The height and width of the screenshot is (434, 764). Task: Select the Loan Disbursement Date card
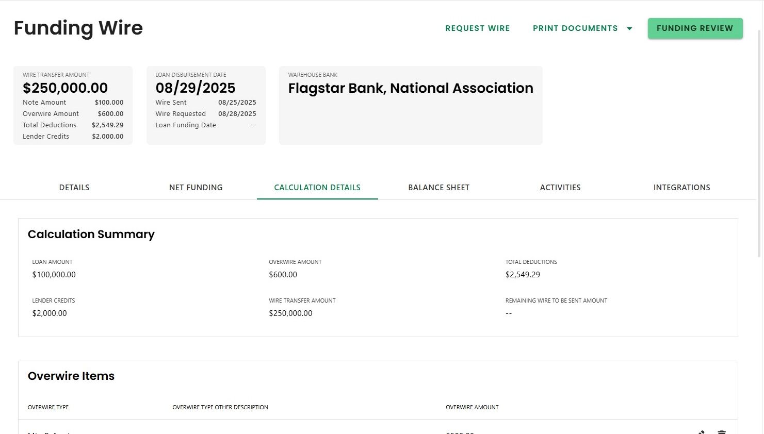pos(206,105)
